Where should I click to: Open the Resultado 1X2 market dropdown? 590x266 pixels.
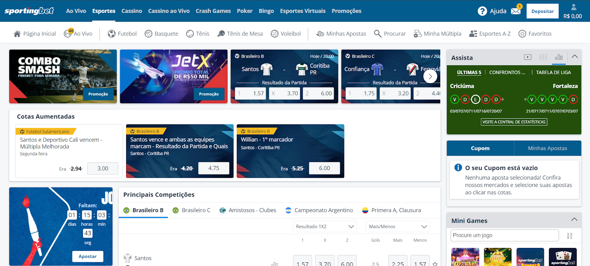324,227
